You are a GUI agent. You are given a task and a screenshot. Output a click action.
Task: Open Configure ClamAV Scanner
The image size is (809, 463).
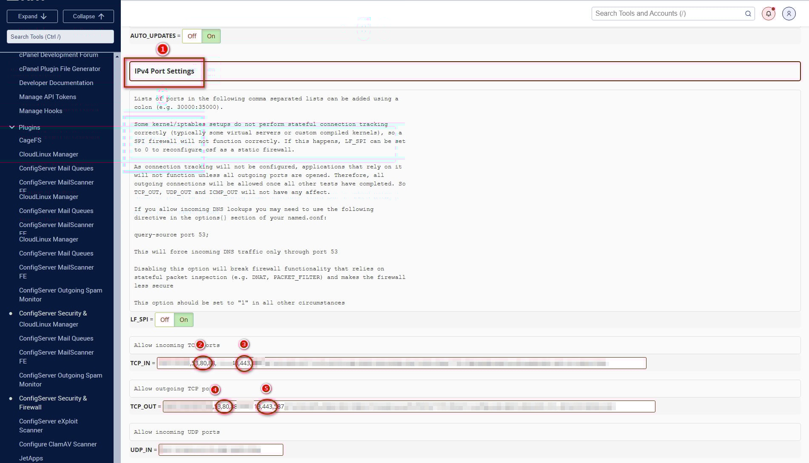click(x=58, y=444)
